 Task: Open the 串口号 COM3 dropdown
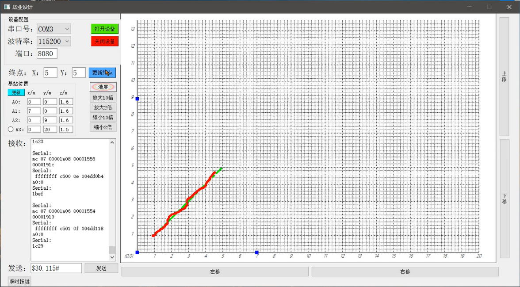point(67,29)
